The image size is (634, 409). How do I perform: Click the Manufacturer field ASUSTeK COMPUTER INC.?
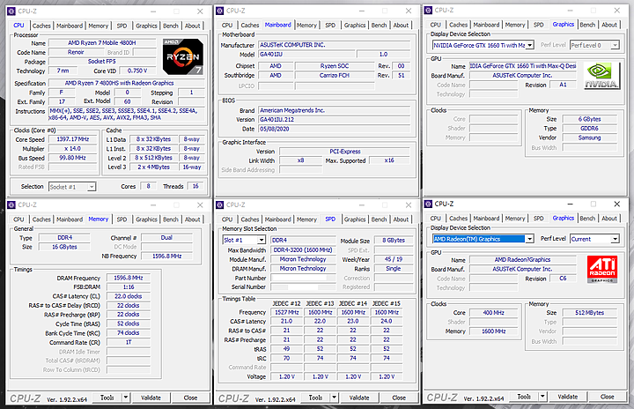pos(334,45)
